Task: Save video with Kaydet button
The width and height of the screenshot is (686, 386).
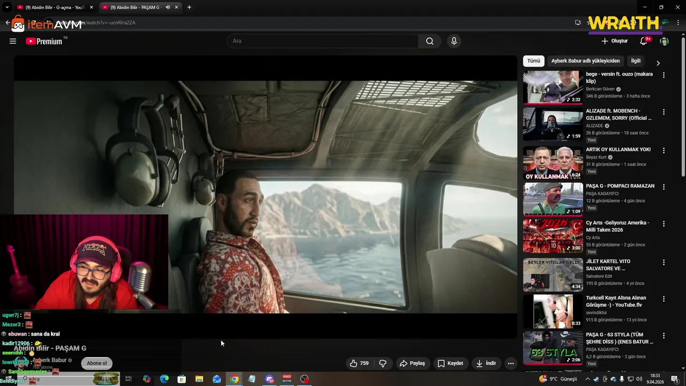Action: (x=450, y=363)
